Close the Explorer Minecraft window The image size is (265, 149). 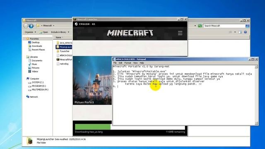248,20
